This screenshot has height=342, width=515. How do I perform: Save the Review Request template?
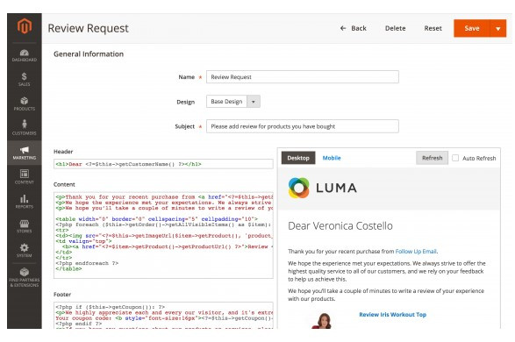472,29
